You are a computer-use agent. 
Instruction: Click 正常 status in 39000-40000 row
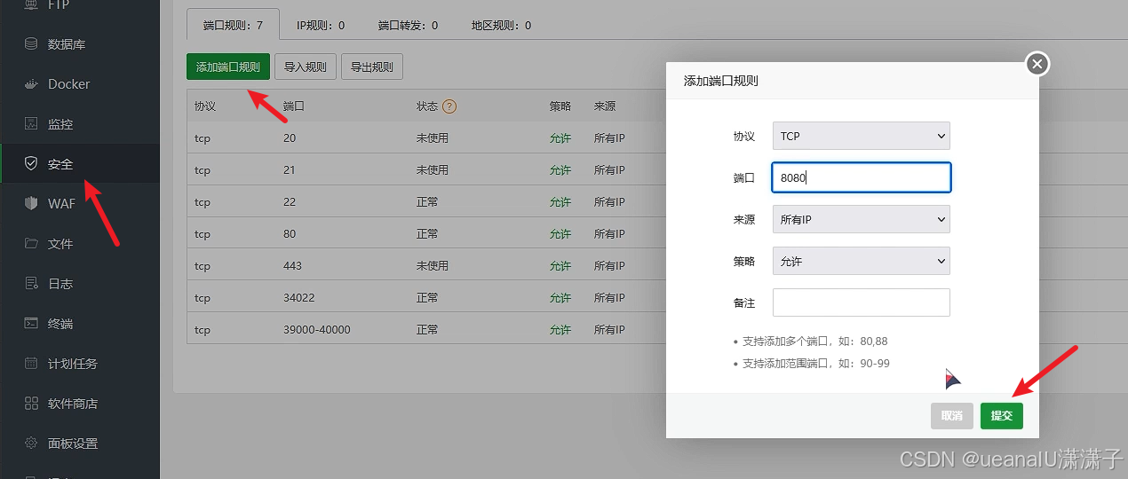tap(427, 330)
